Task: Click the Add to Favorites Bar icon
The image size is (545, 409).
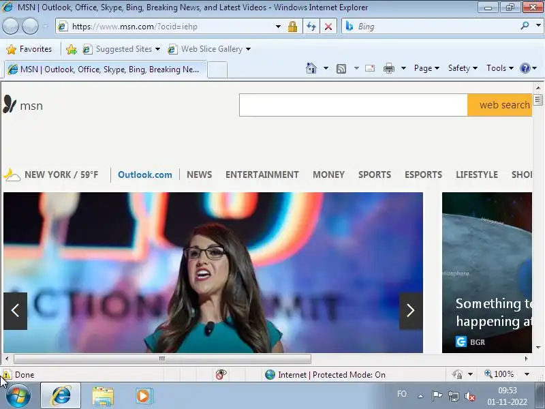Action: pyautogui.click(x=72, y=49)
